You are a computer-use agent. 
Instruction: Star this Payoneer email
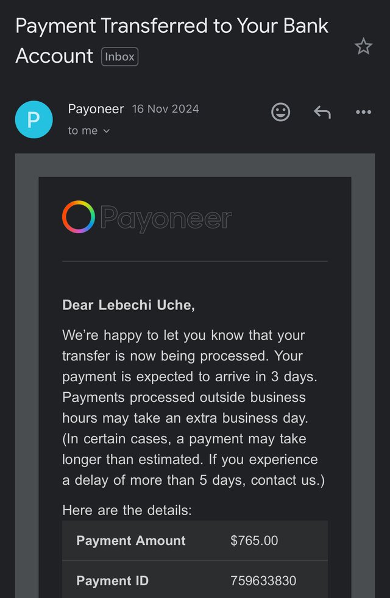tap(363, 46)
